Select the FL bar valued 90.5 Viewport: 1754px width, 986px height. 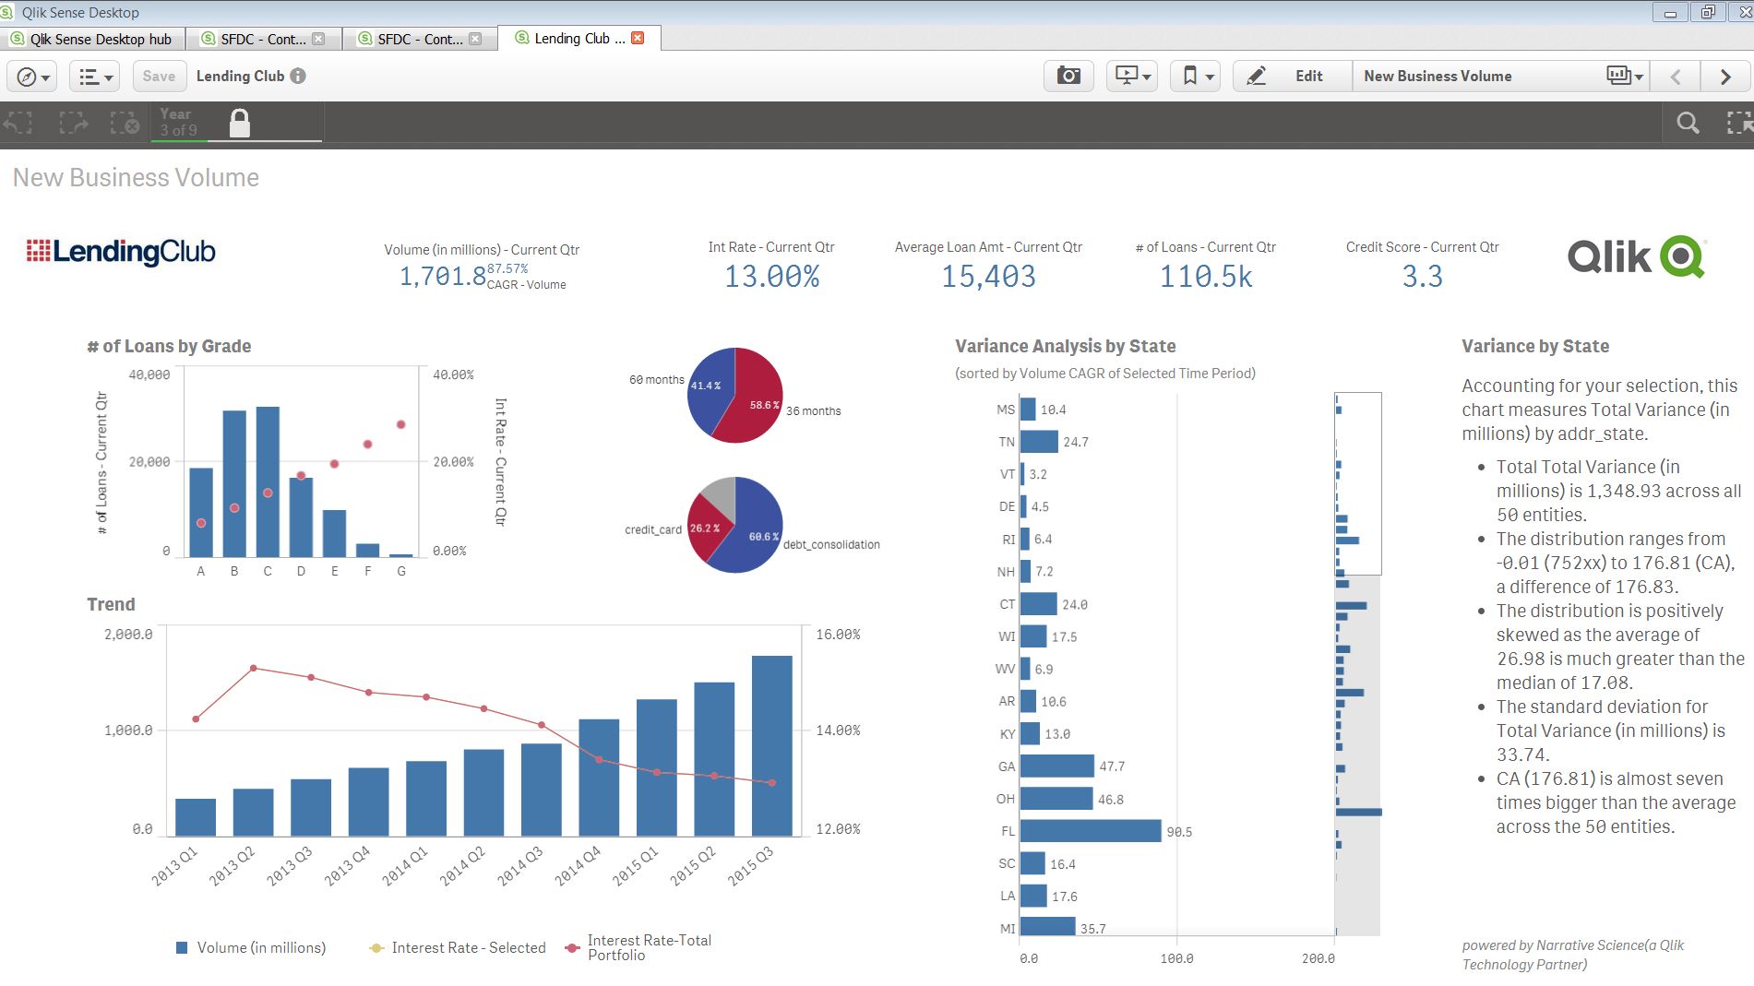click(1091, 831)
